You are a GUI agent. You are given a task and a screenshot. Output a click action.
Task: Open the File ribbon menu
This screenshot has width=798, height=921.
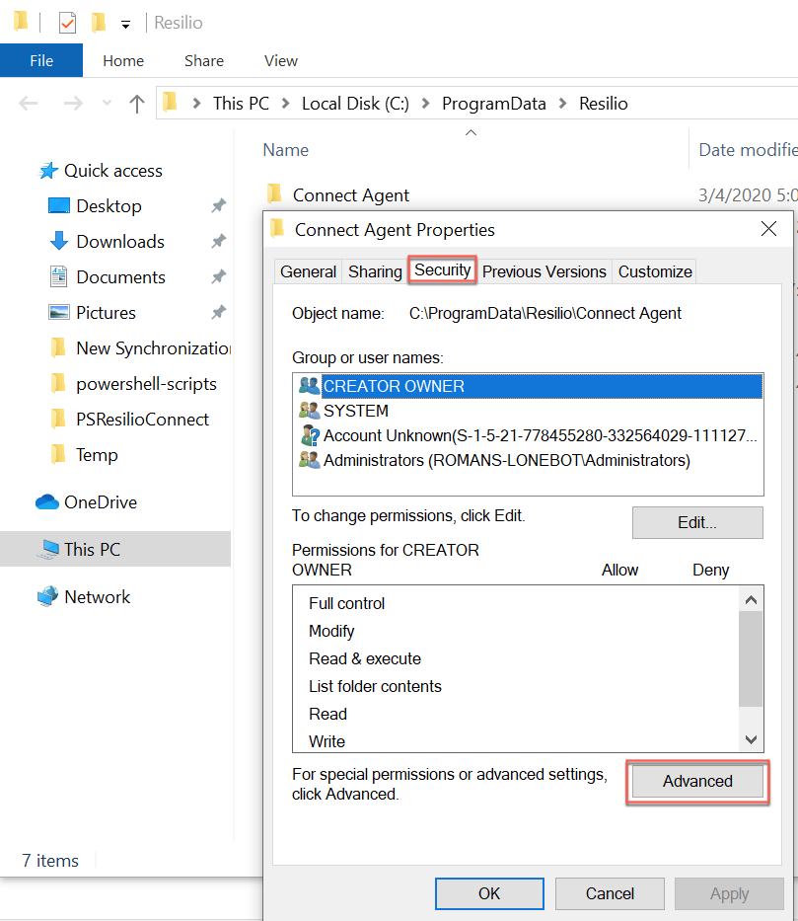pyautogui.click(x=41, y=61)
